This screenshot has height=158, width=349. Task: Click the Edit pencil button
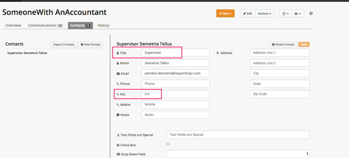pyautogui.click(x=247, y=14)
